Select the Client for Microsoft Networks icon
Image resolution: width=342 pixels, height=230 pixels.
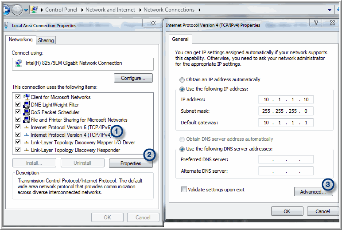(26, 97)
